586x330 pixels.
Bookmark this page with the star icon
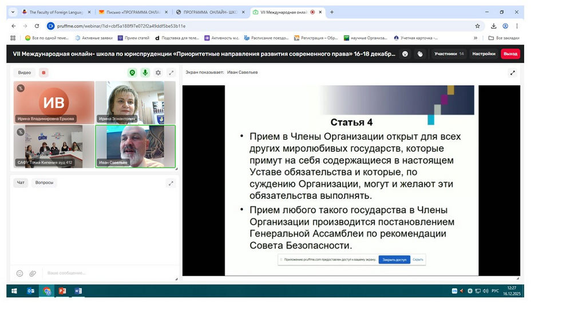pos(477,26)
